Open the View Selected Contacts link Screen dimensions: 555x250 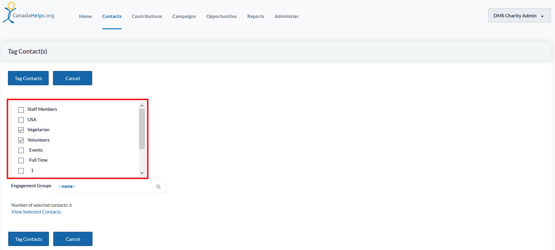click(x=36, y=212)
